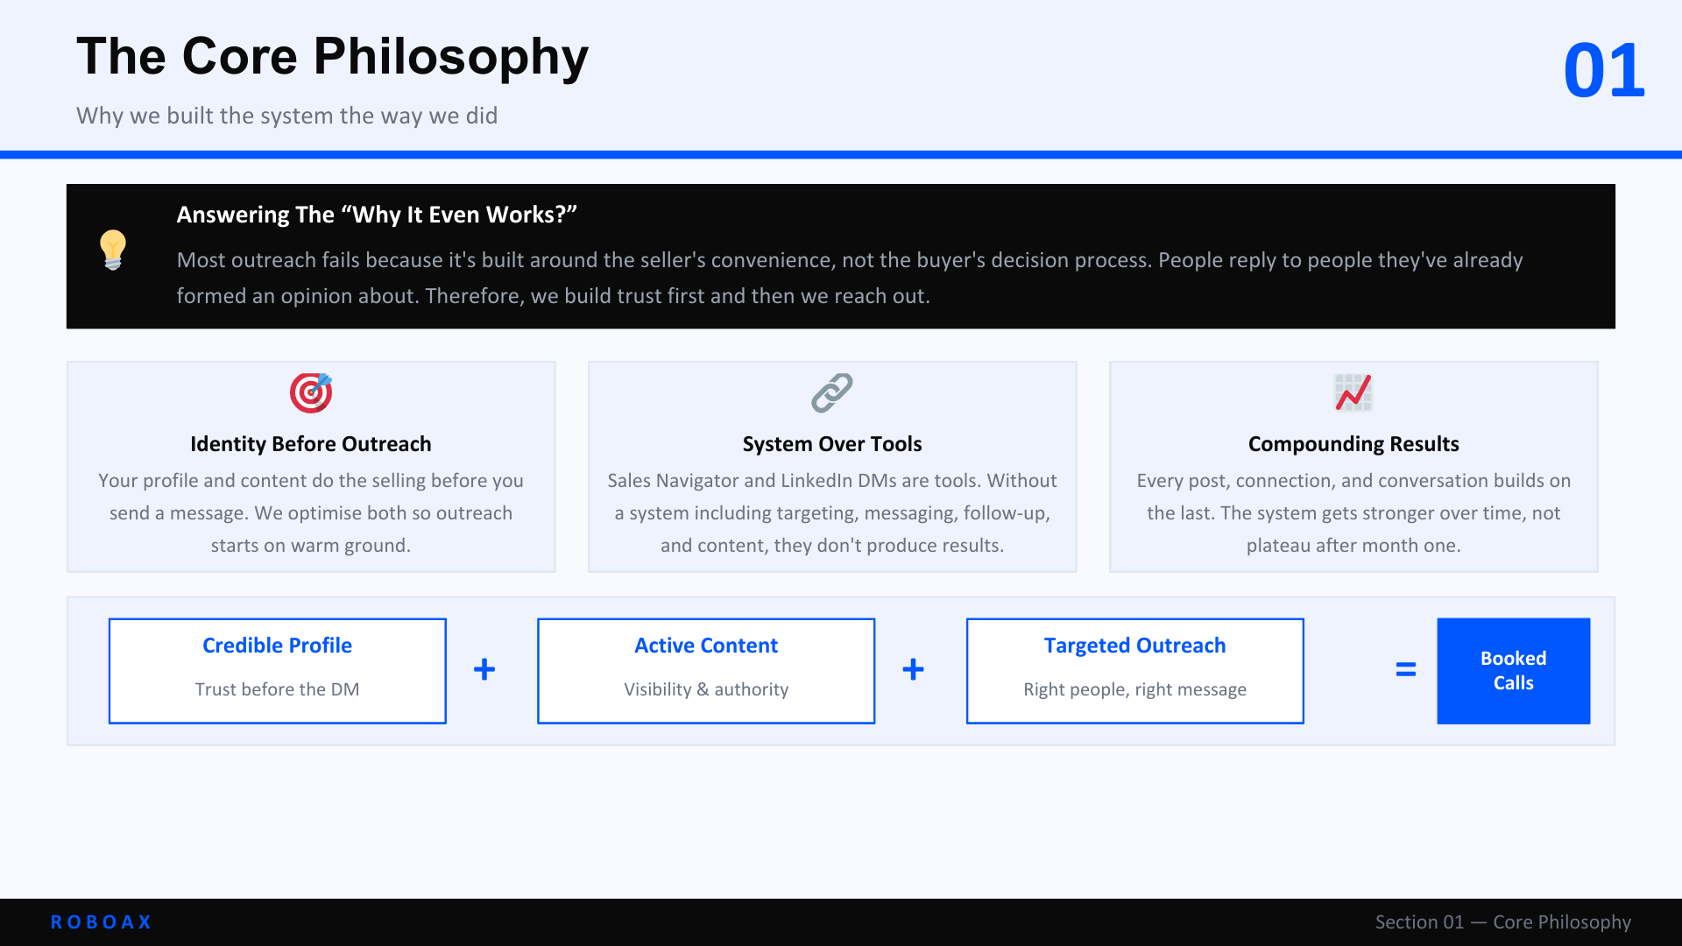This screenshot has height=946, width=1682.
Task: Select the Active Content box
Action: (x=706, y=671)
